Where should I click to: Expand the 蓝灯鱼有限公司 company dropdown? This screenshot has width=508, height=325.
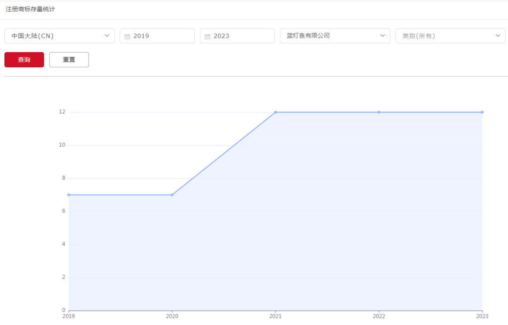pos(334,36)
